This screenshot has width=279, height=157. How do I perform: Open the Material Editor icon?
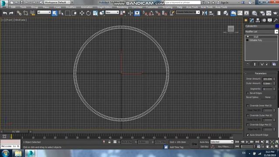click(255, 13)
